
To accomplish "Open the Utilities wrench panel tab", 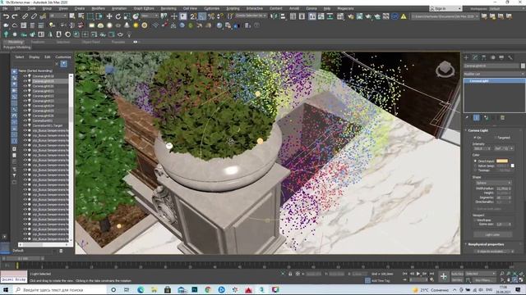I will tap(510, 57).
